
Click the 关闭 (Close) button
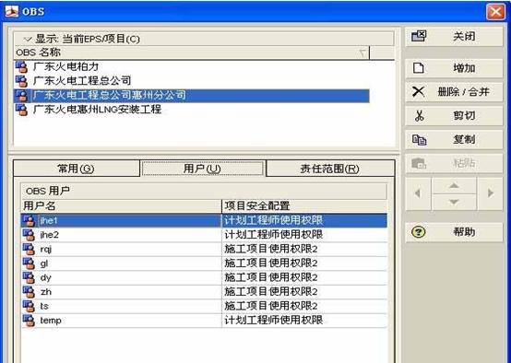point(454,37)
